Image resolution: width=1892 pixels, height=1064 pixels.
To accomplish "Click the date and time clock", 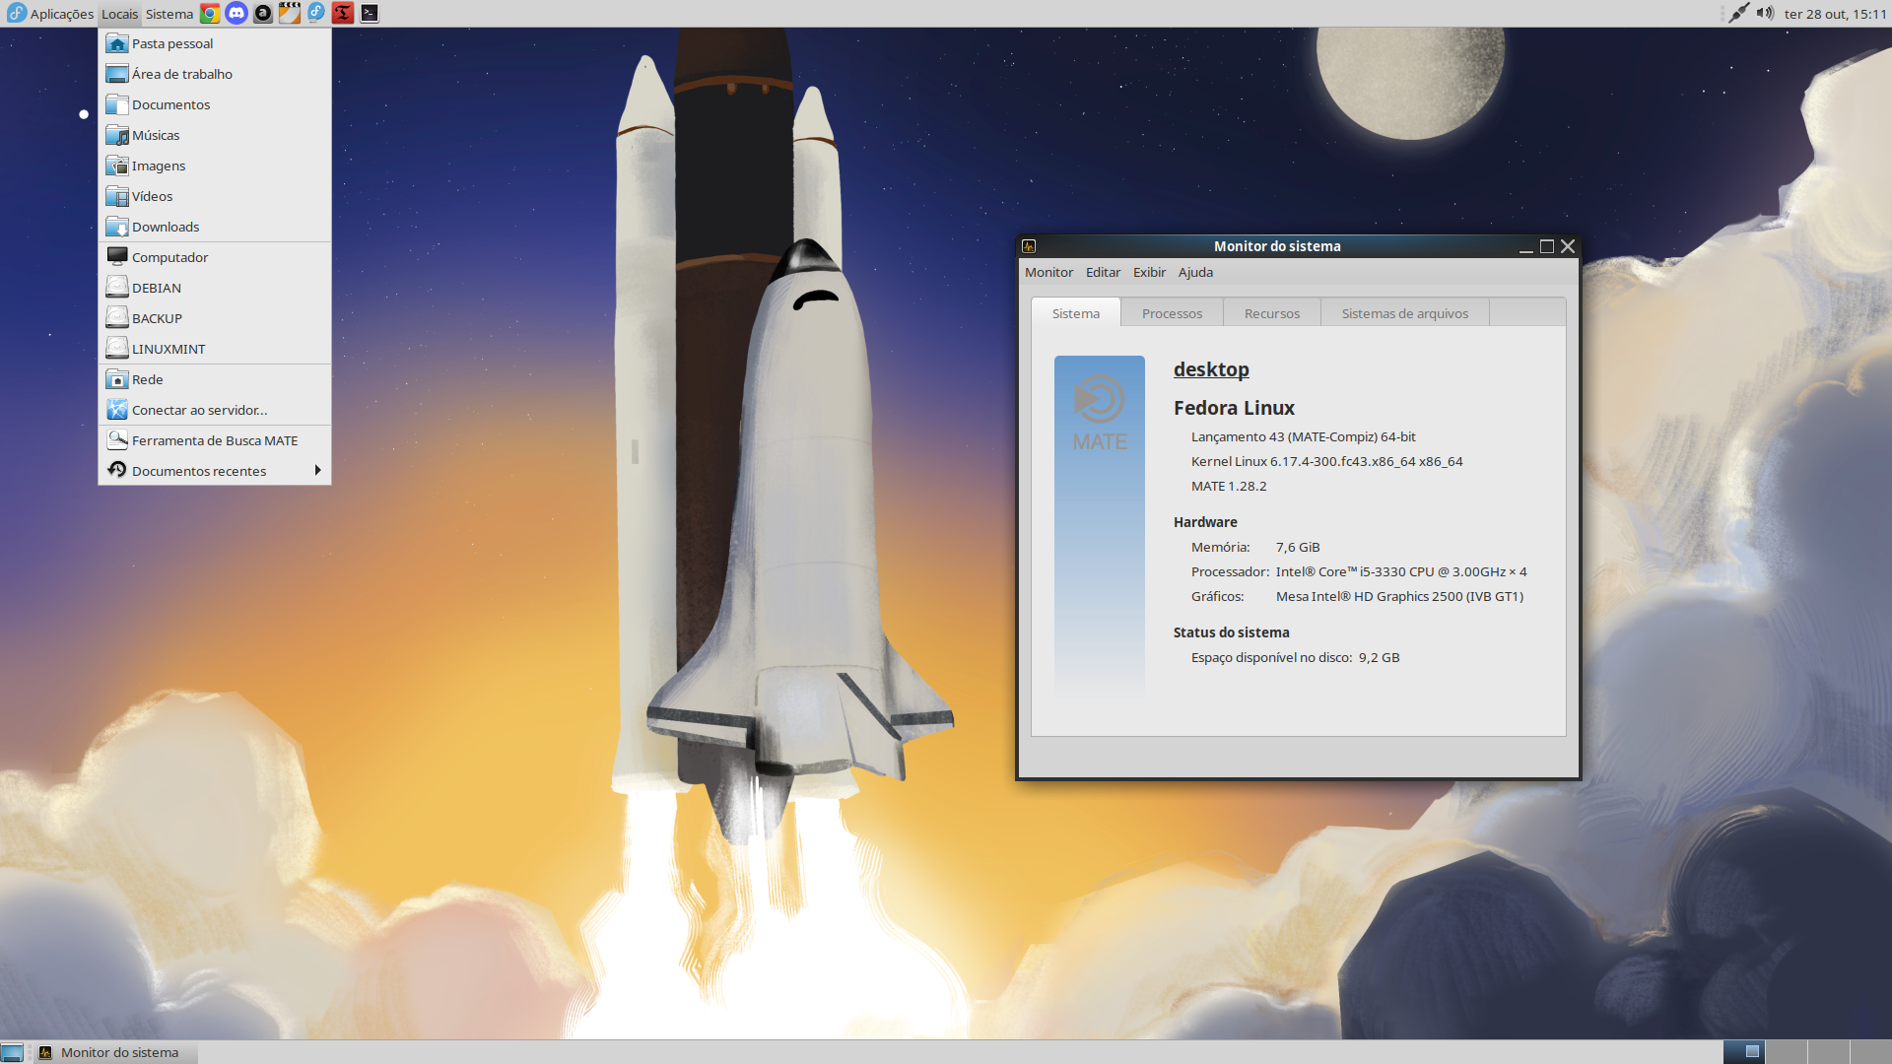I will pos(1835,14).
